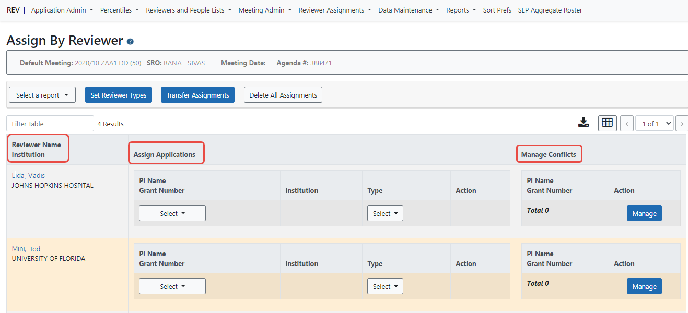Viewport: 688px width, 313px height.
Task: Expand Type Select dropdown for Mini, Tod
Action: tap(385, 286)
